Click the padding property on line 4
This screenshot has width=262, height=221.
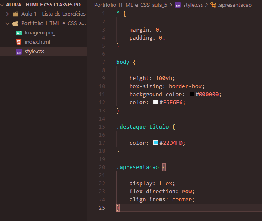(x=141, y=38)
